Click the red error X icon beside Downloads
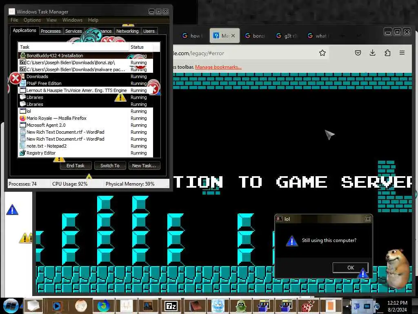The width and height of the screenshot is (418, 314). [16, 78]
